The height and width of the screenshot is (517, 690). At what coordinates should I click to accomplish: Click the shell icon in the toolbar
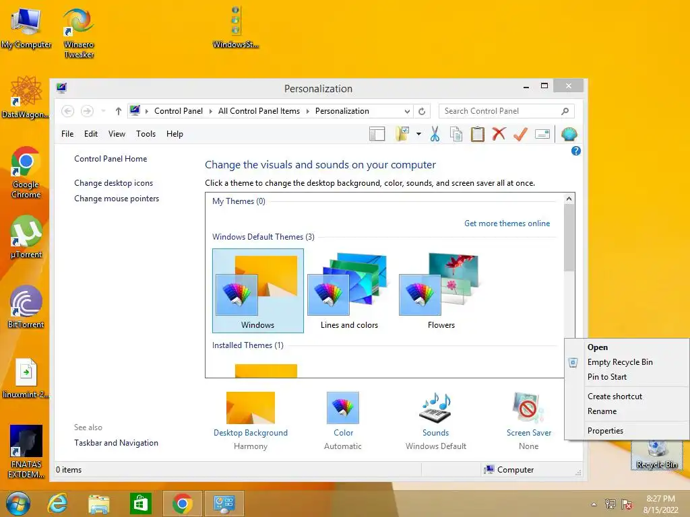pos(569,134)
